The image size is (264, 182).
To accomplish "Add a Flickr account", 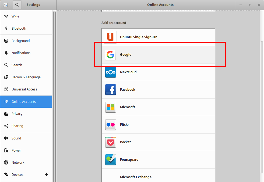I will point(158,125).
